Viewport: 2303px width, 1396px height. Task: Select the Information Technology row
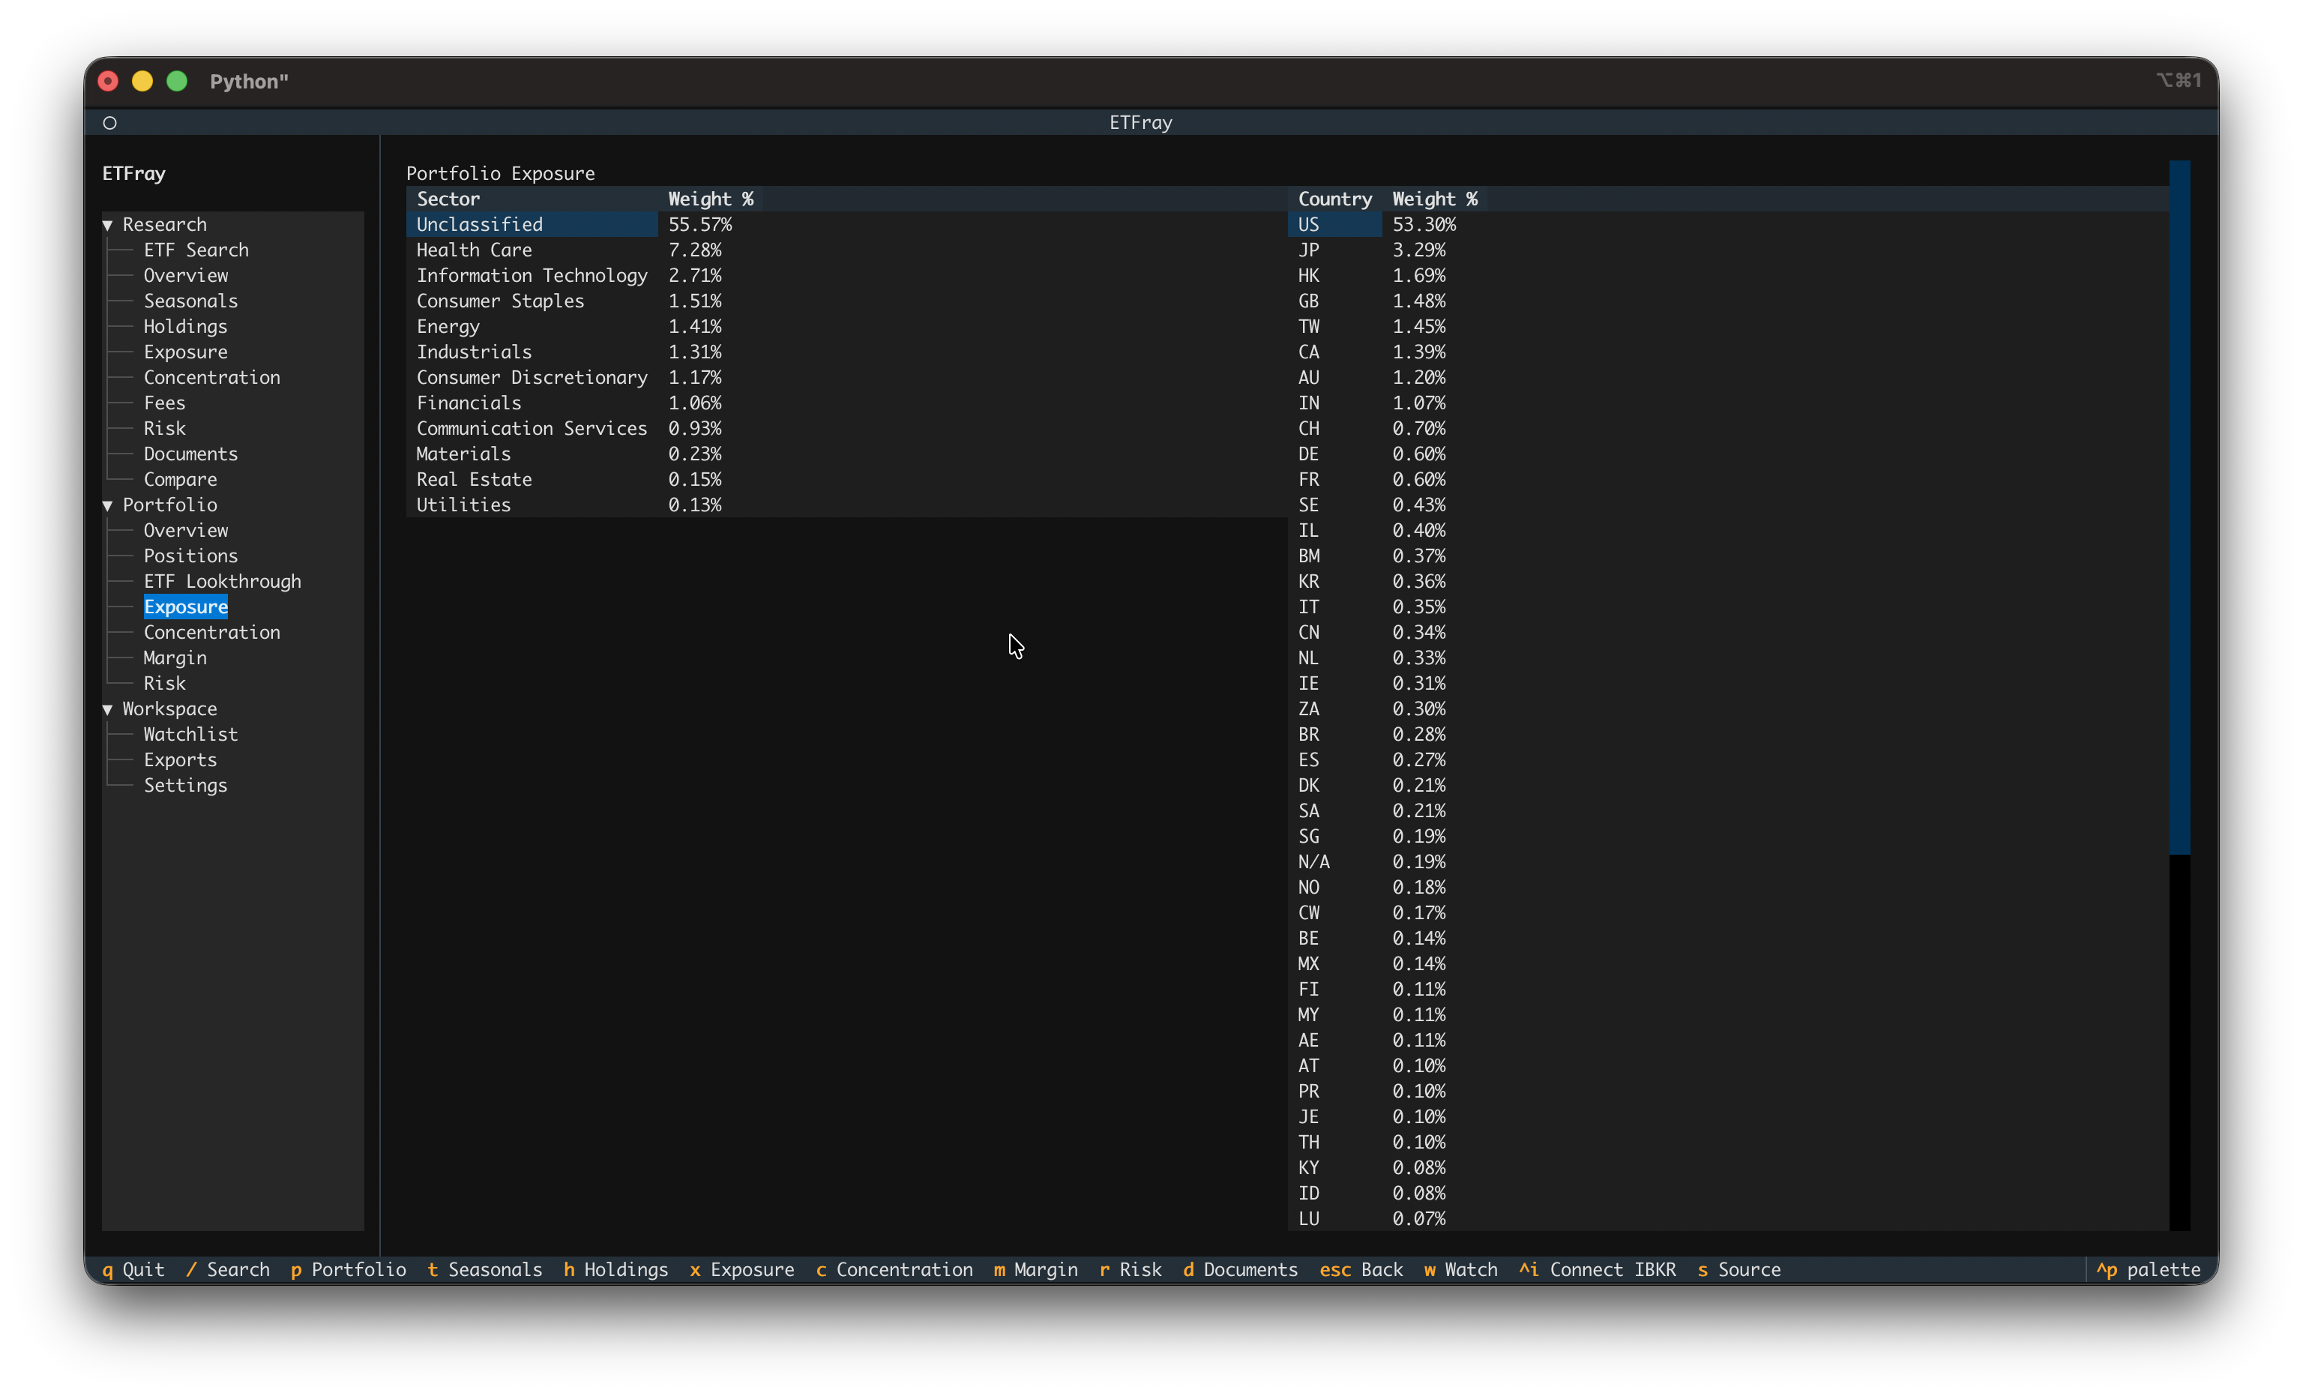[x=847, y=275]
